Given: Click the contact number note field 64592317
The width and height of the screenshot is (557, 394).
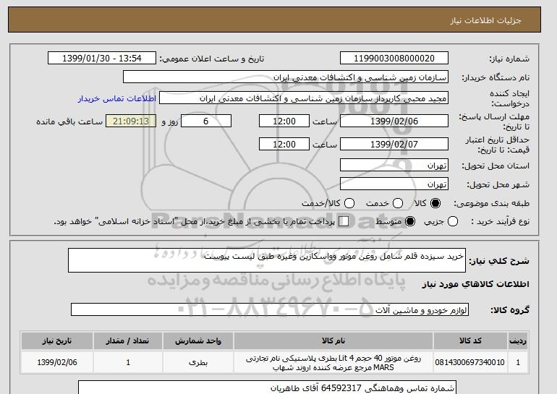Looking at the screenshot, I should [267, 387].
